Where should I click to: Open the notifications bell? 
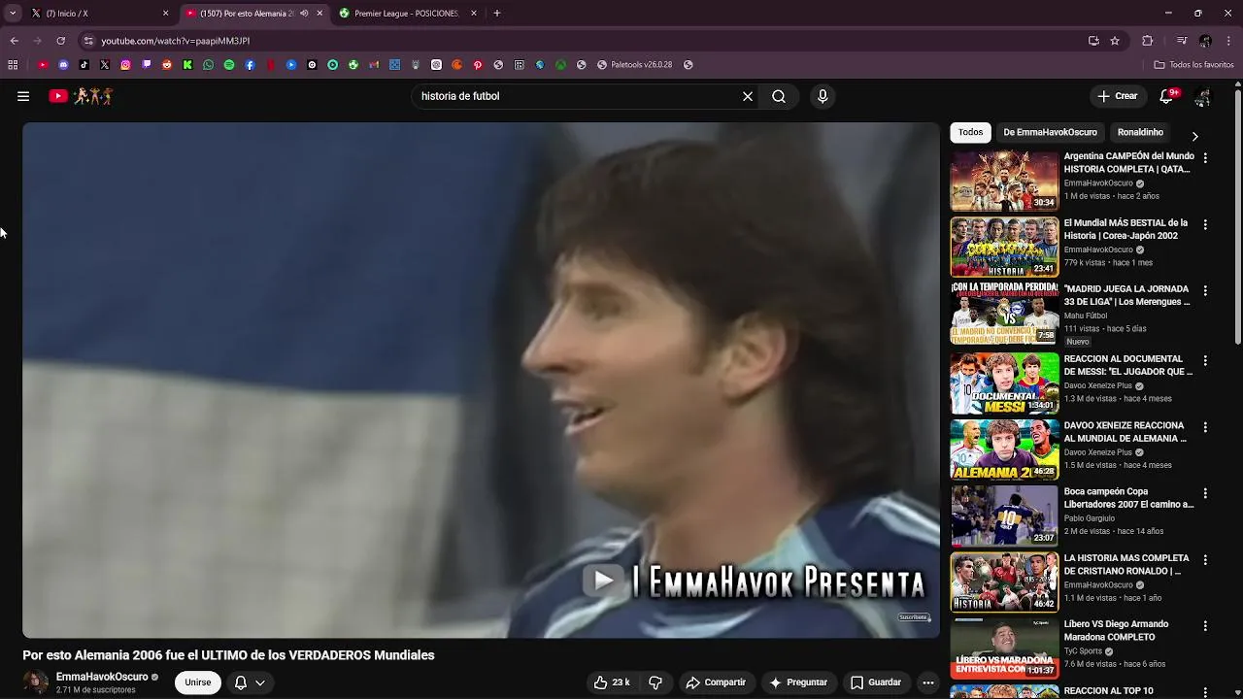tap(1167, 96)
